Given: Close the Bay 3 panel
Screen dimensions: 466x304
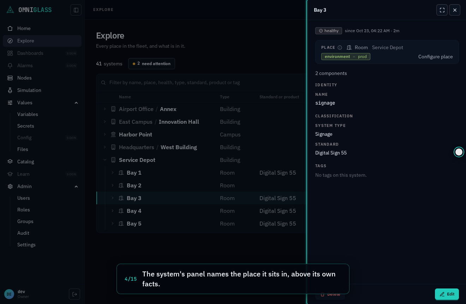Looking at the screenshot, I should click(455, 10).
